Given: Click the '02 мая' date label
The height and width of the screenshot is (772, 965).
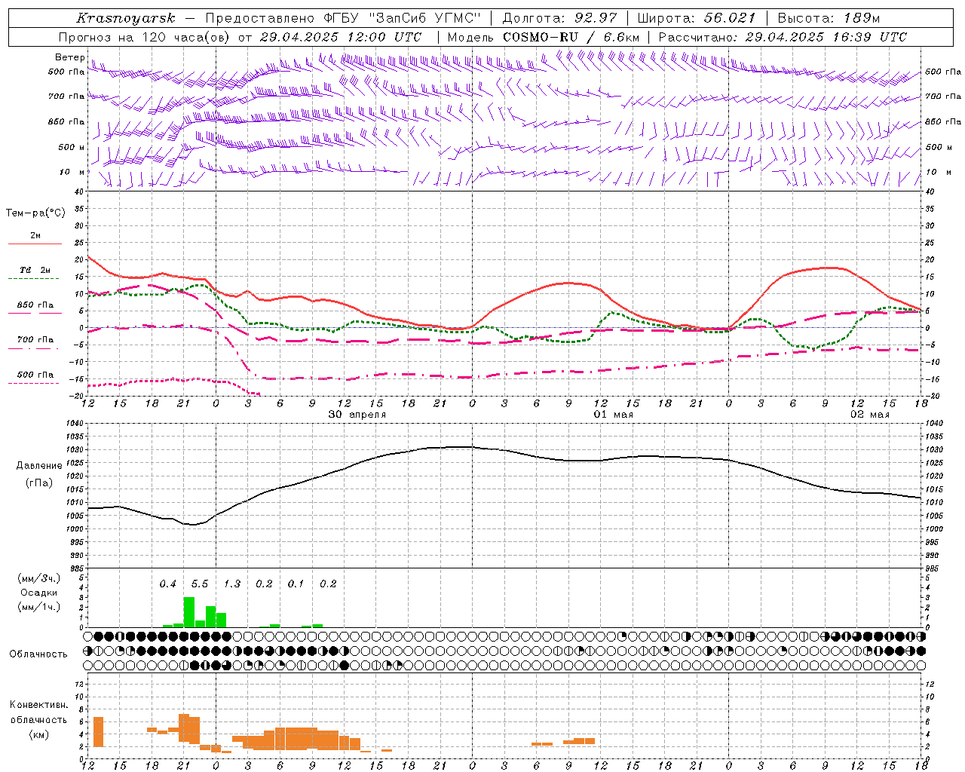Looking at the screenshot, I should click(870, 415).
